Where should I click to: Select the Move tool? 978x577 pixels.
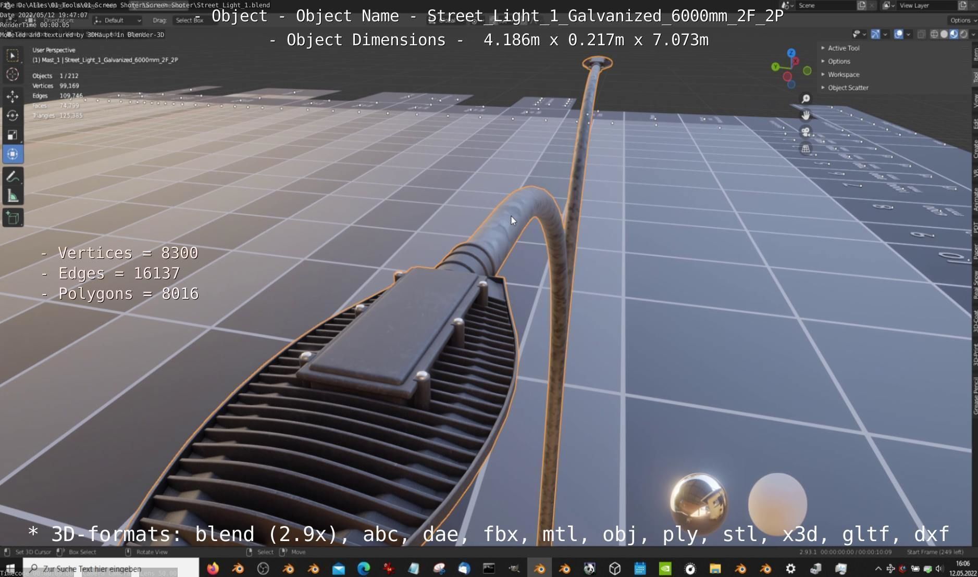pyautogui.click(x=13, y=96)
